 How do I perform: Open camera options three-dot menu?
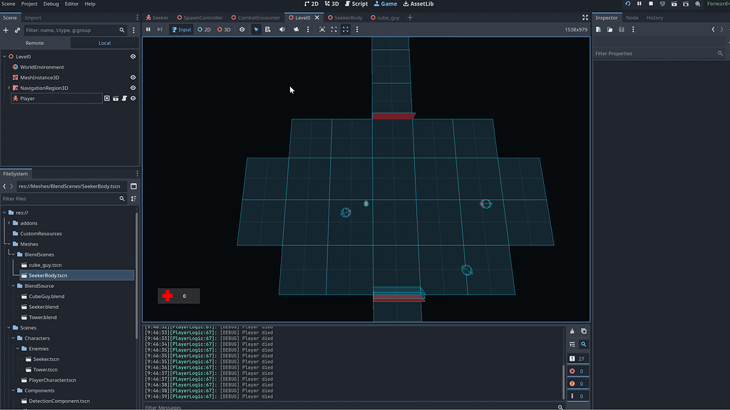pyautogui.click(x=308, y=29)
